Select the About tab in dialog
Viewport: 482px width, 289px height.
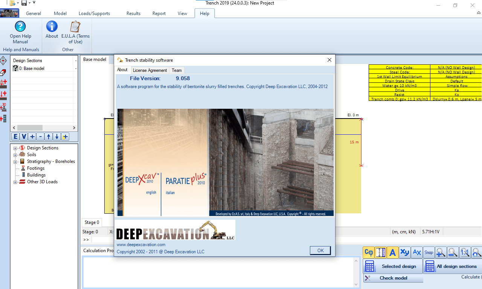click(x=122, y=70)
